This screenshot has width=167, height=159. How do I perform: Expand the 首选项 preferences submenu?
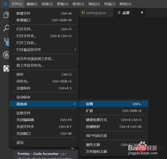click(44, 104)
